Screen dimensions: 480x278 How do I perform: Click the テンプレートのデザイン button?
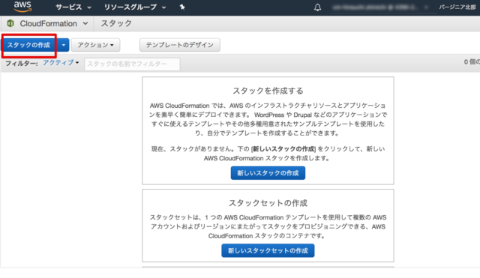pos(180,45)
